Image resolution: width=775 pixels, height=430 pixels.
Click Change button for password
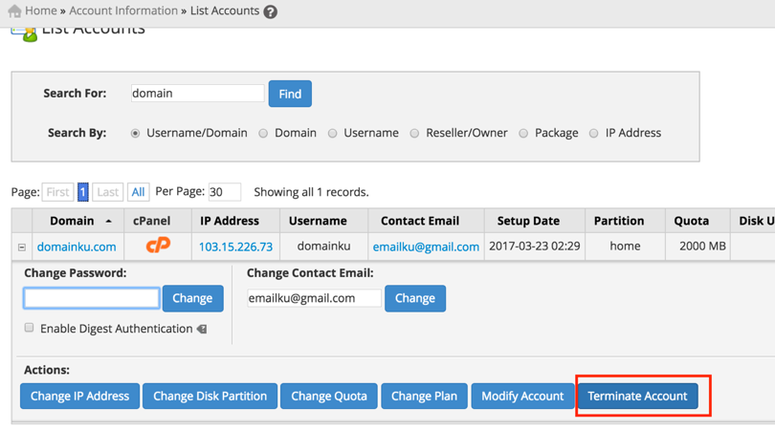(192, 298)
